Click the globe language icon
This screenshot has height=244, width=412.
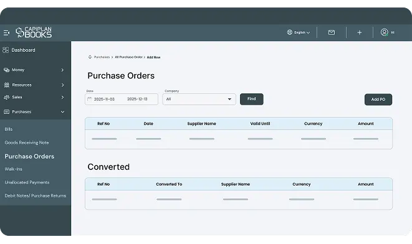pyautogui.click(x=290, y=32)
